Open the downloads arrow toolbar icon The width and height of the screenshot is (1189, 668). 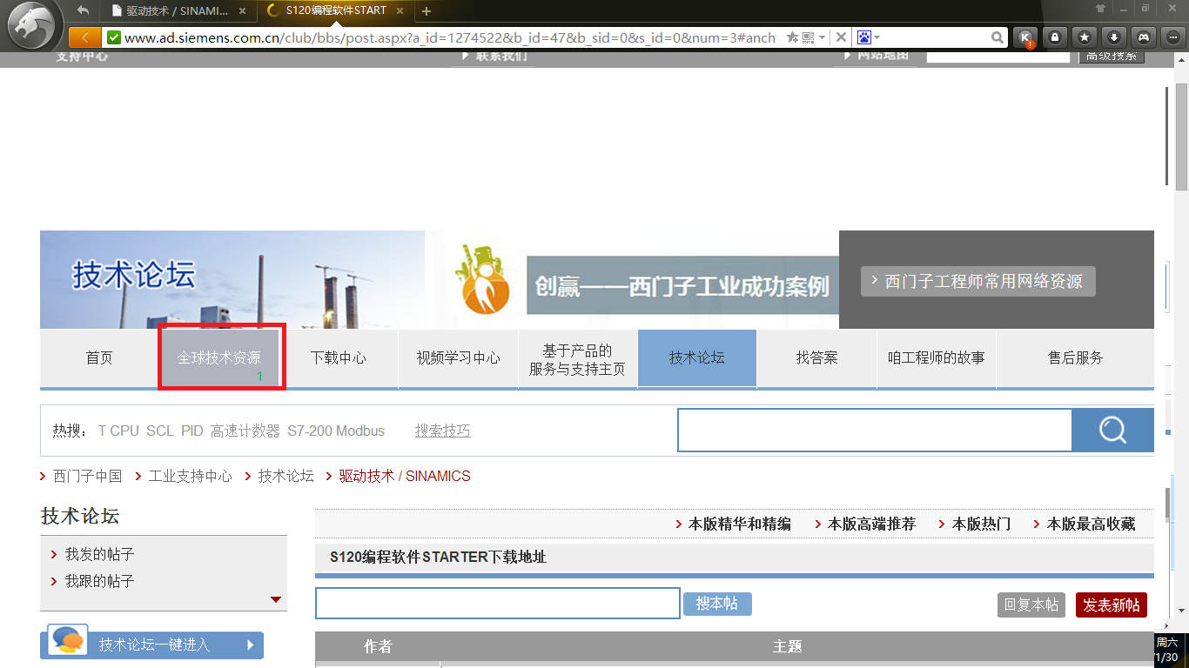pos(1114,37)
